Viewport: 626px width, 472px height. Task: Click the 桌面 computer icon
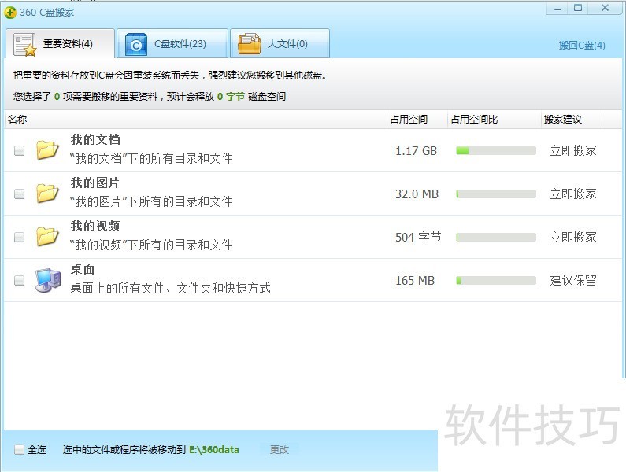48,280
